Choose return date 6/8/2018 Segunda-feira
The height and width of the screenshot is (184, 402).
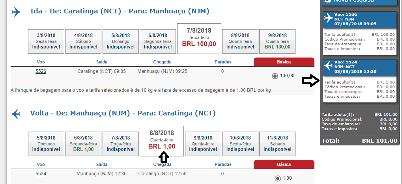83,144
